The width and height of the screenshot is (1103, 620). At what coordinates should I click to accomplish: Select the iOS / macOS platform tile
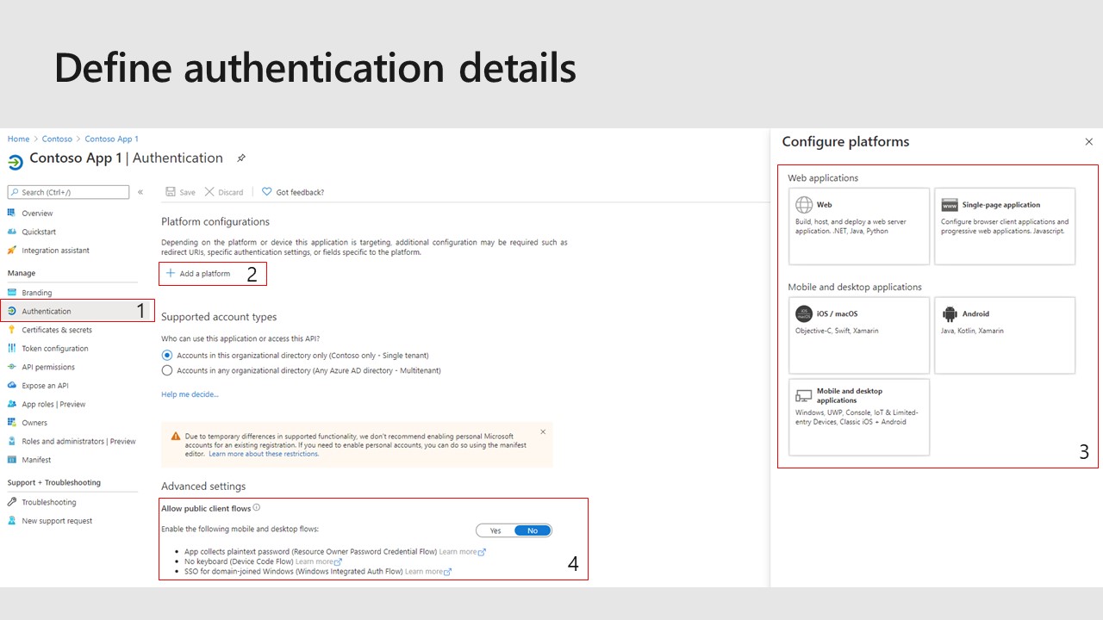[858, 335]
